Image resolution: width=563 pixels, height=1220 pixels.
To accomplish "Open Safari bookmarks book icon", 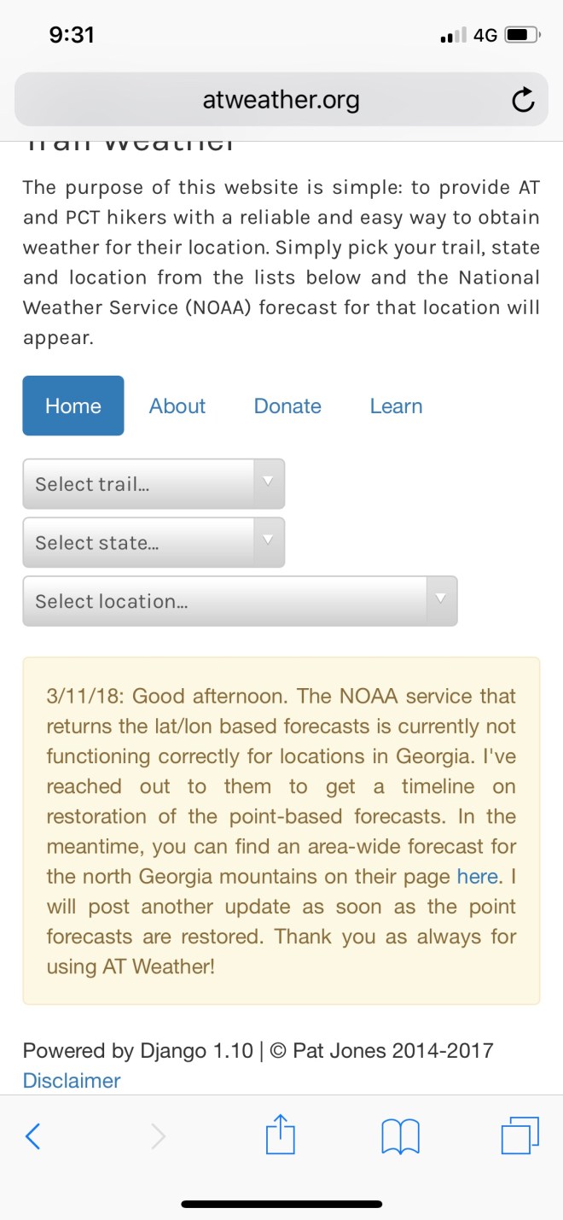I will [400, 1135].
